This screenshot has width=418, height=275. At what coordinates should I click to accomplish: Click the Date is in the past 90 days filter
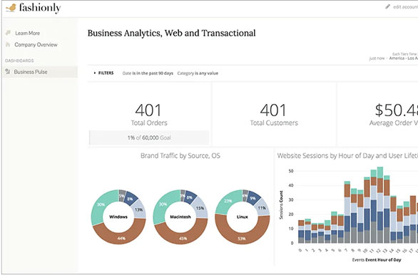point(148,73)
